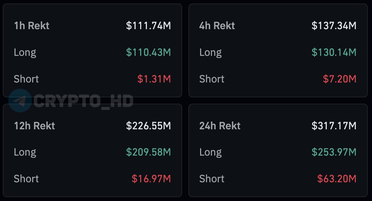Select the 24h Rekt label

pos(220,126)
